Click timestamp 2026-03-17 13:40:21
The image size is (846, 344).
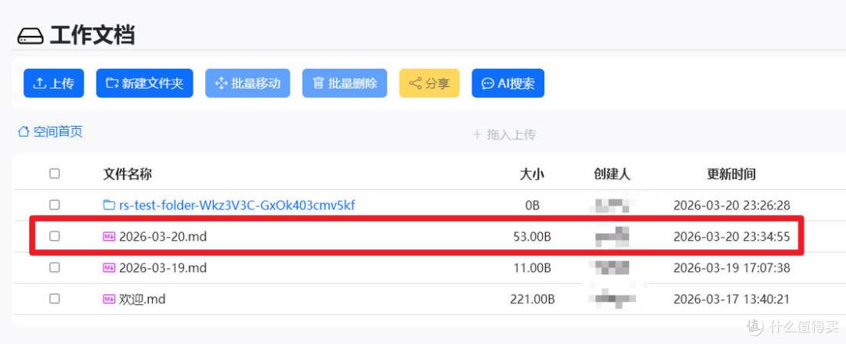(732, 299)
